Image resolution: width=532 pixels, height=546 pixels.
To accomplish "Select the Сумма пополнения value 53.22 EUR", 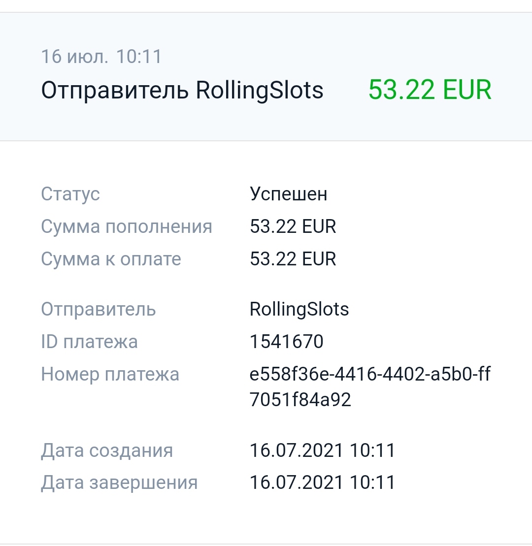I will pyautogui.click(x=293, y=226).
